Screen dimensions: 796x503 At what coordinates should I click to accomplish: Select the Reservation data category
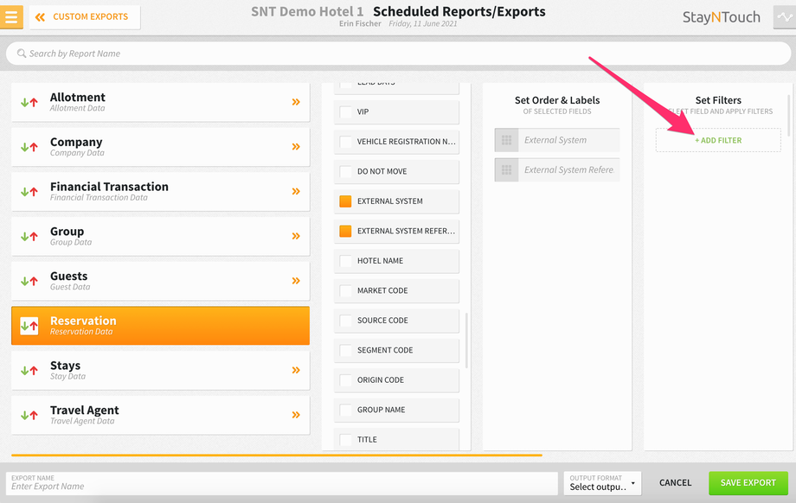coord(160,326)
